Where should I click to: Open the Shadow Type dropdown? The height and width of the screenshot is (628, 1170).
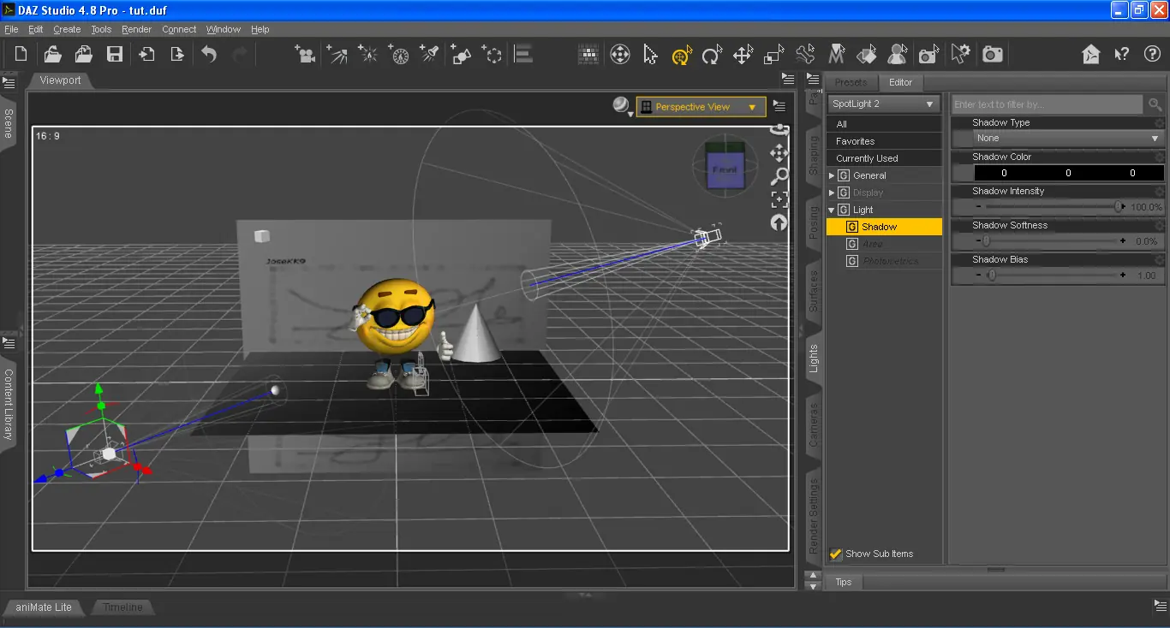1067,138
